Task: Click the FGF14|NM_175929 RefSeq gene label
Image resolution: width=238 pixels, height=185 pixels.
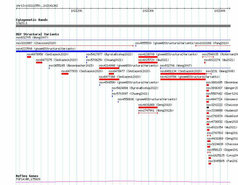Action: (x=28, y=179)
